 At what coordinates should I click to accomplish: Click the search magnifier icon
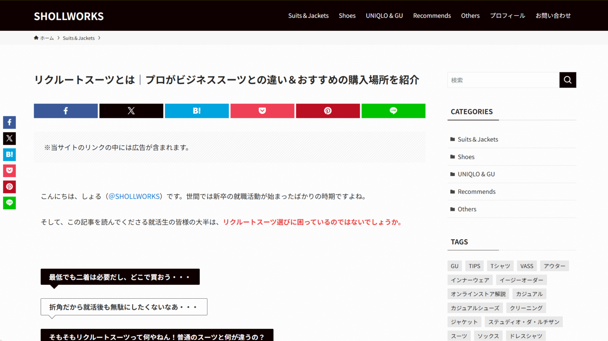point(568,80)
